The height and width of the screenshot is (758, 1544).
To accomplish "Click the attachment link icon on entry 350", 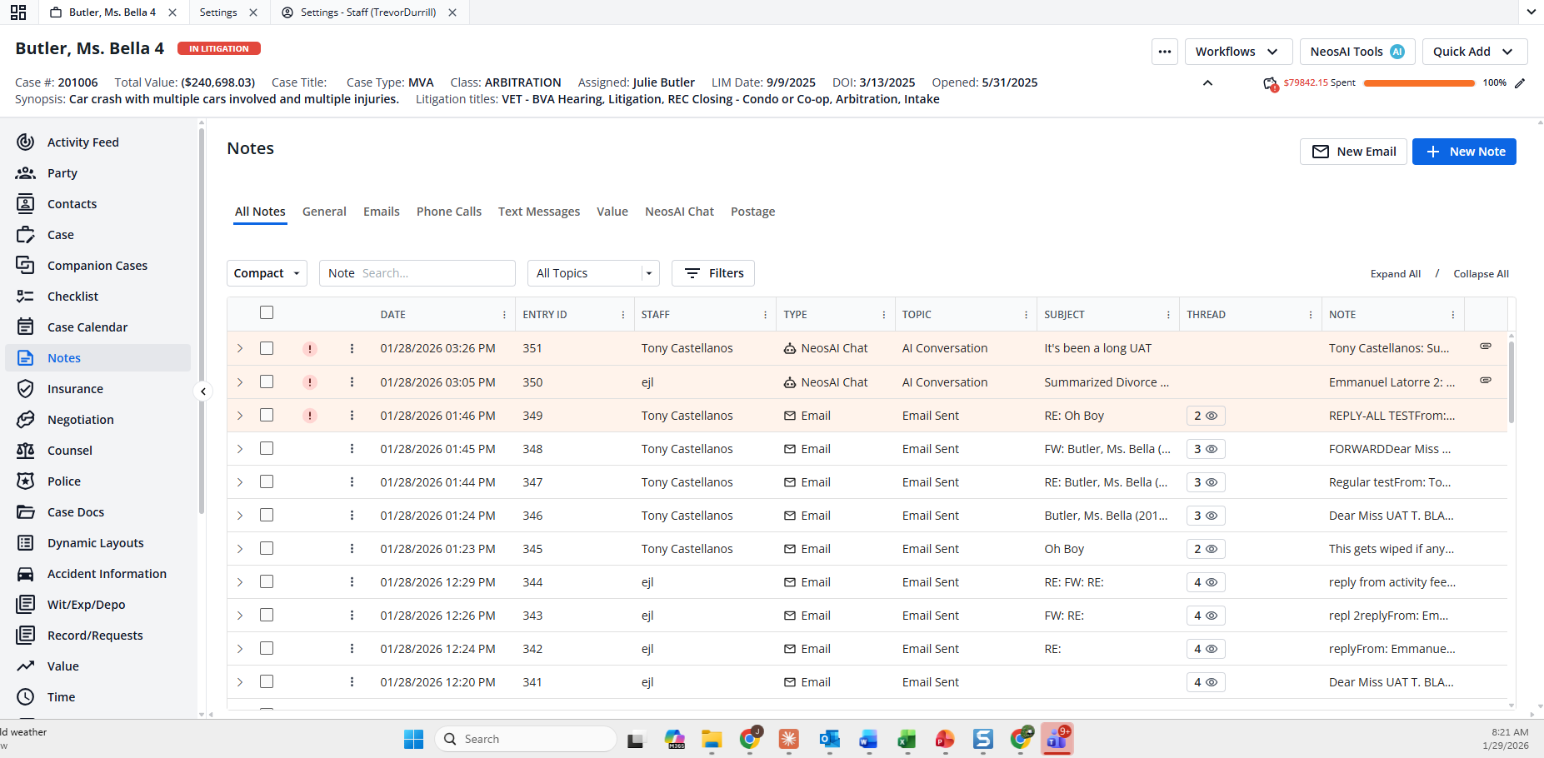I will 1485,380.
